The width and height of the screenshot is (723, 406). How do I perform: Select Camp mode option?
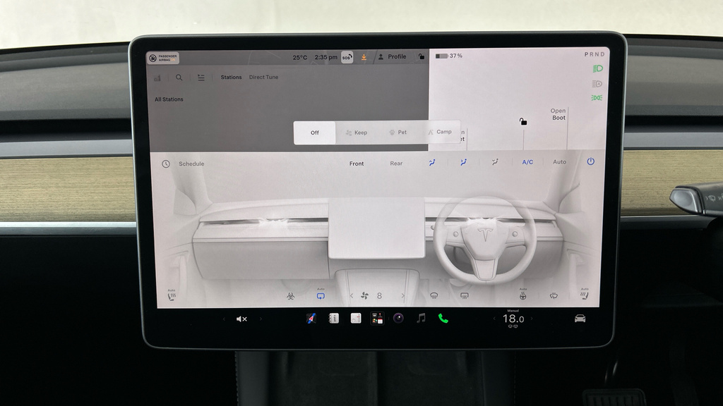(x=440, y=132)
